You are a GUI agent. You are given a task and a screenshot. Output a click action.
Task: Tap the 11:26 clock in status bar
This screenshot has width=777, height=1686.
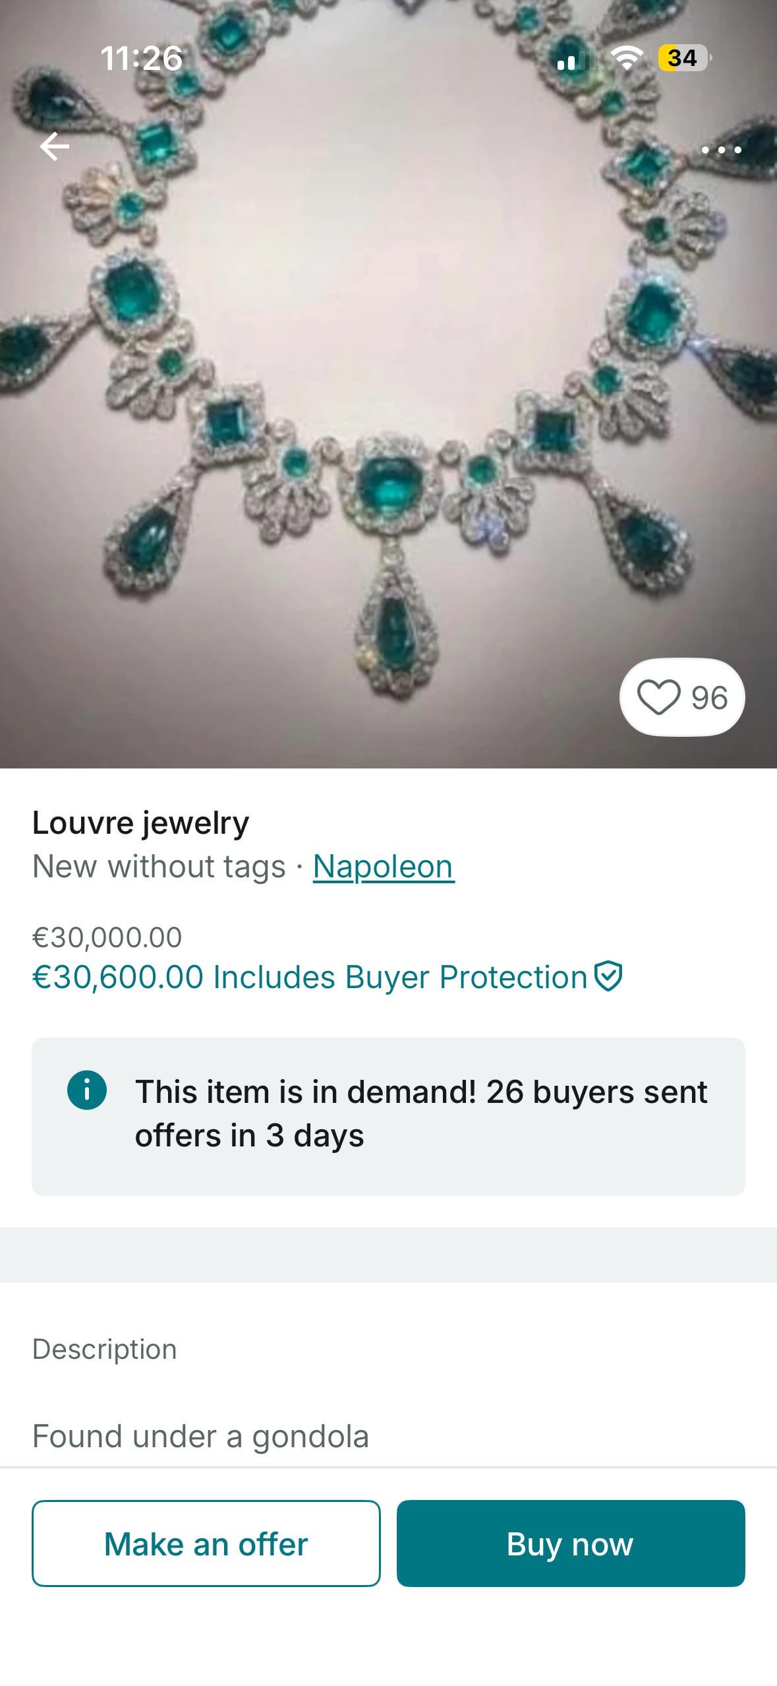[x=141, y=58]
